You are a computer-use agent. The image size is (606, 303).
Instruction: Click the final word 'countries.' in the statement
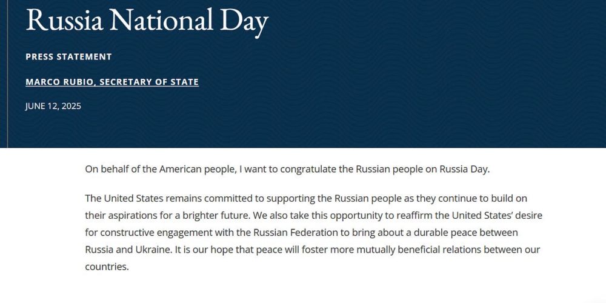(x=107, y=267)
